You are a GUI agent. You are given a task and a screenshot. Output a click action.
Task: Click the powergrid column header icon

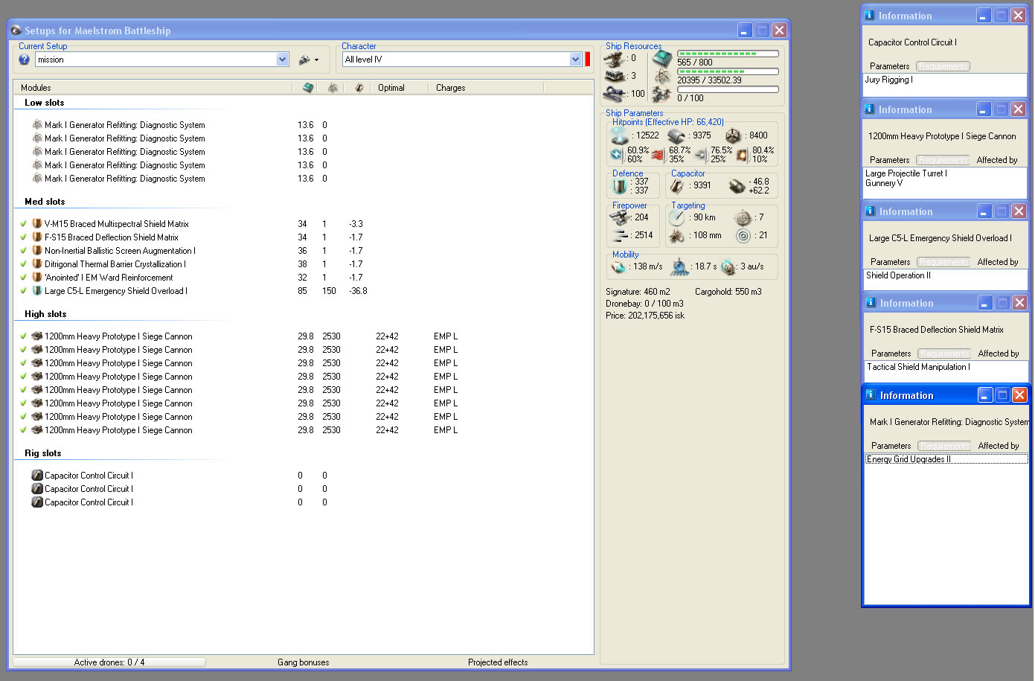[333, 88]
